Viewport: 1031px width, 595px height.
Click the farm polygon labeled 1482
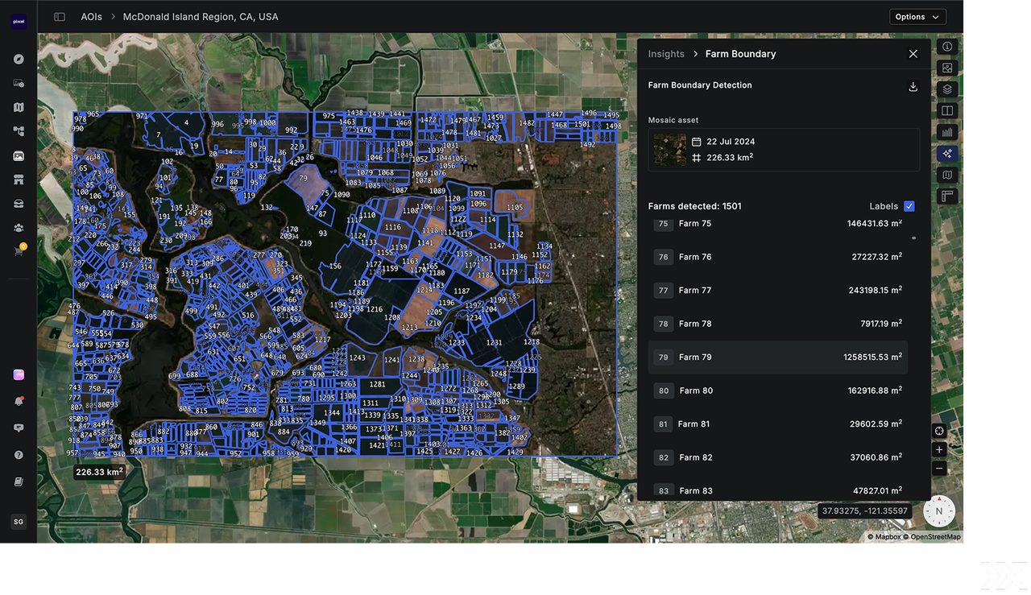[x=527, y=125]
